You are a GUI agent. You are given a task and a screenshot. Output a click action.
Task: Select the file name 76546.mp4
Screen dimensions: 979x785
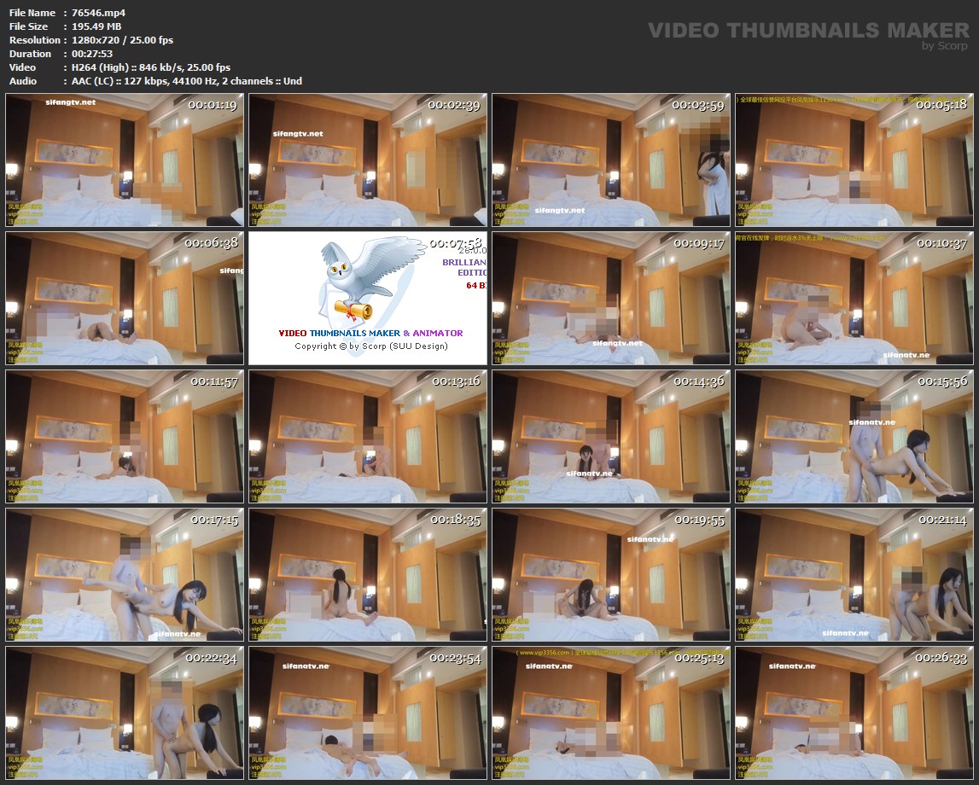pyautogui.click(x=96, y=13)
